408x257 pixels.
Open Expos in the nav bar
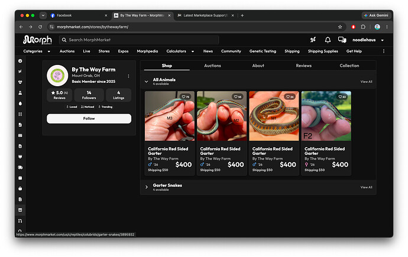click(123, 51)
